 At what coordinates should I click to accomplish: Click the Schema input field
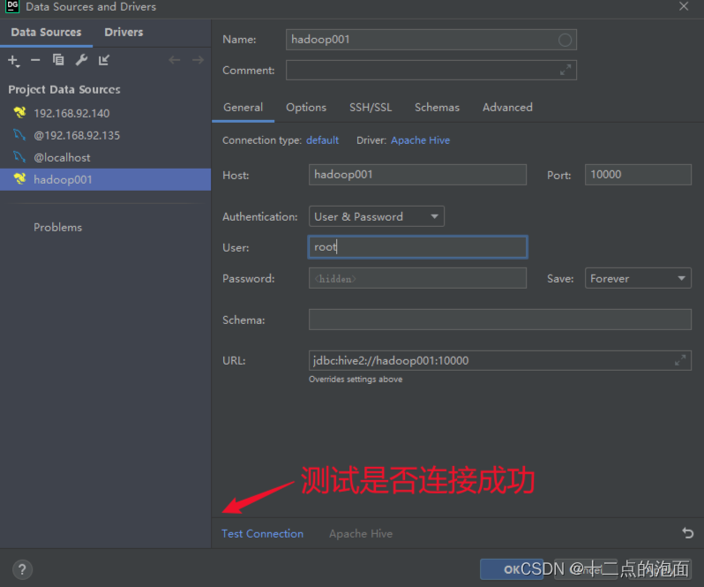click(499, 320)
